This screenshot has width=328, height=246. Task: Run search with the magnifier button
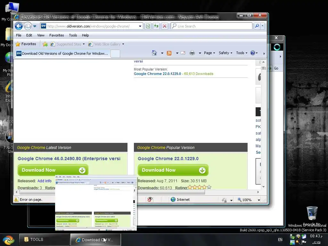coord(257,26)
